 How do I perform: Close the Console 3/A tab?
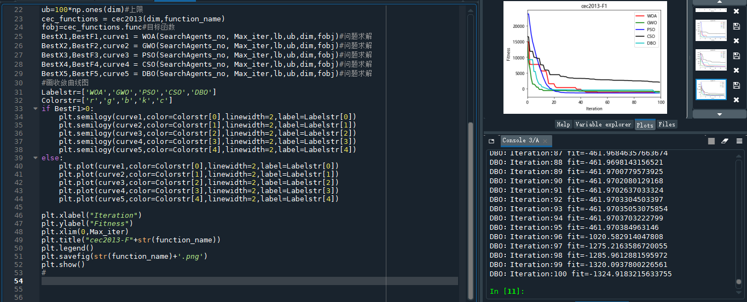click(545, 141)
